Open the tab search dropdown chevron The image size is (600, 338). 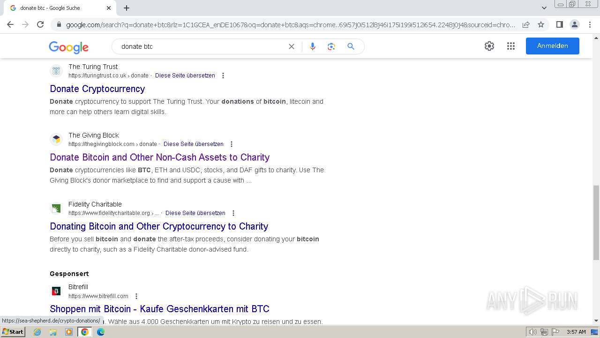[x=544, y=8]
